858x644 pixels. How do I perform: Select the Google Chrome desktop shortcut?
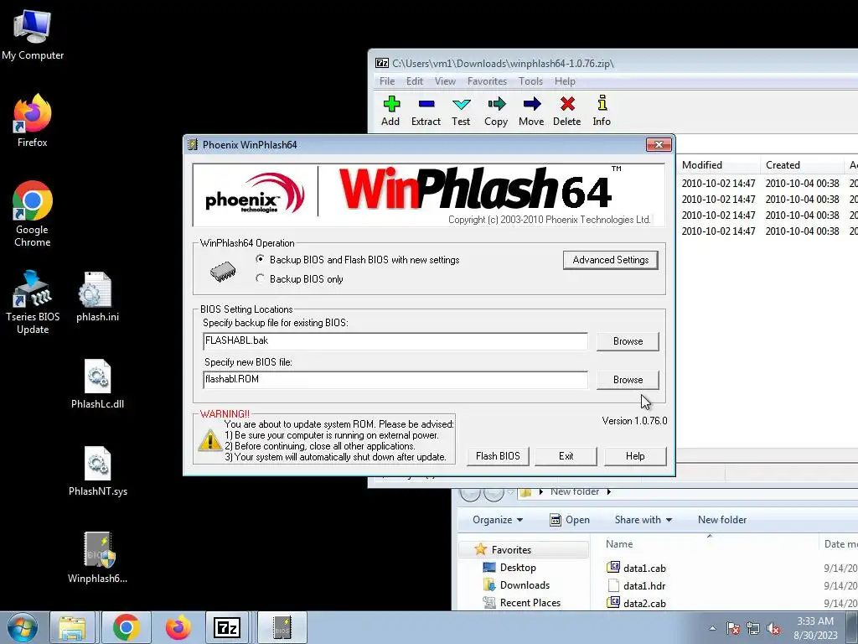(33, 214)
